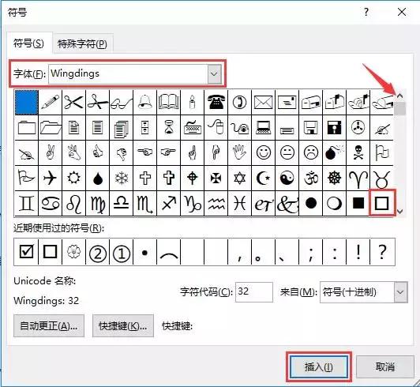Select the candle symbol

(193, 103)
